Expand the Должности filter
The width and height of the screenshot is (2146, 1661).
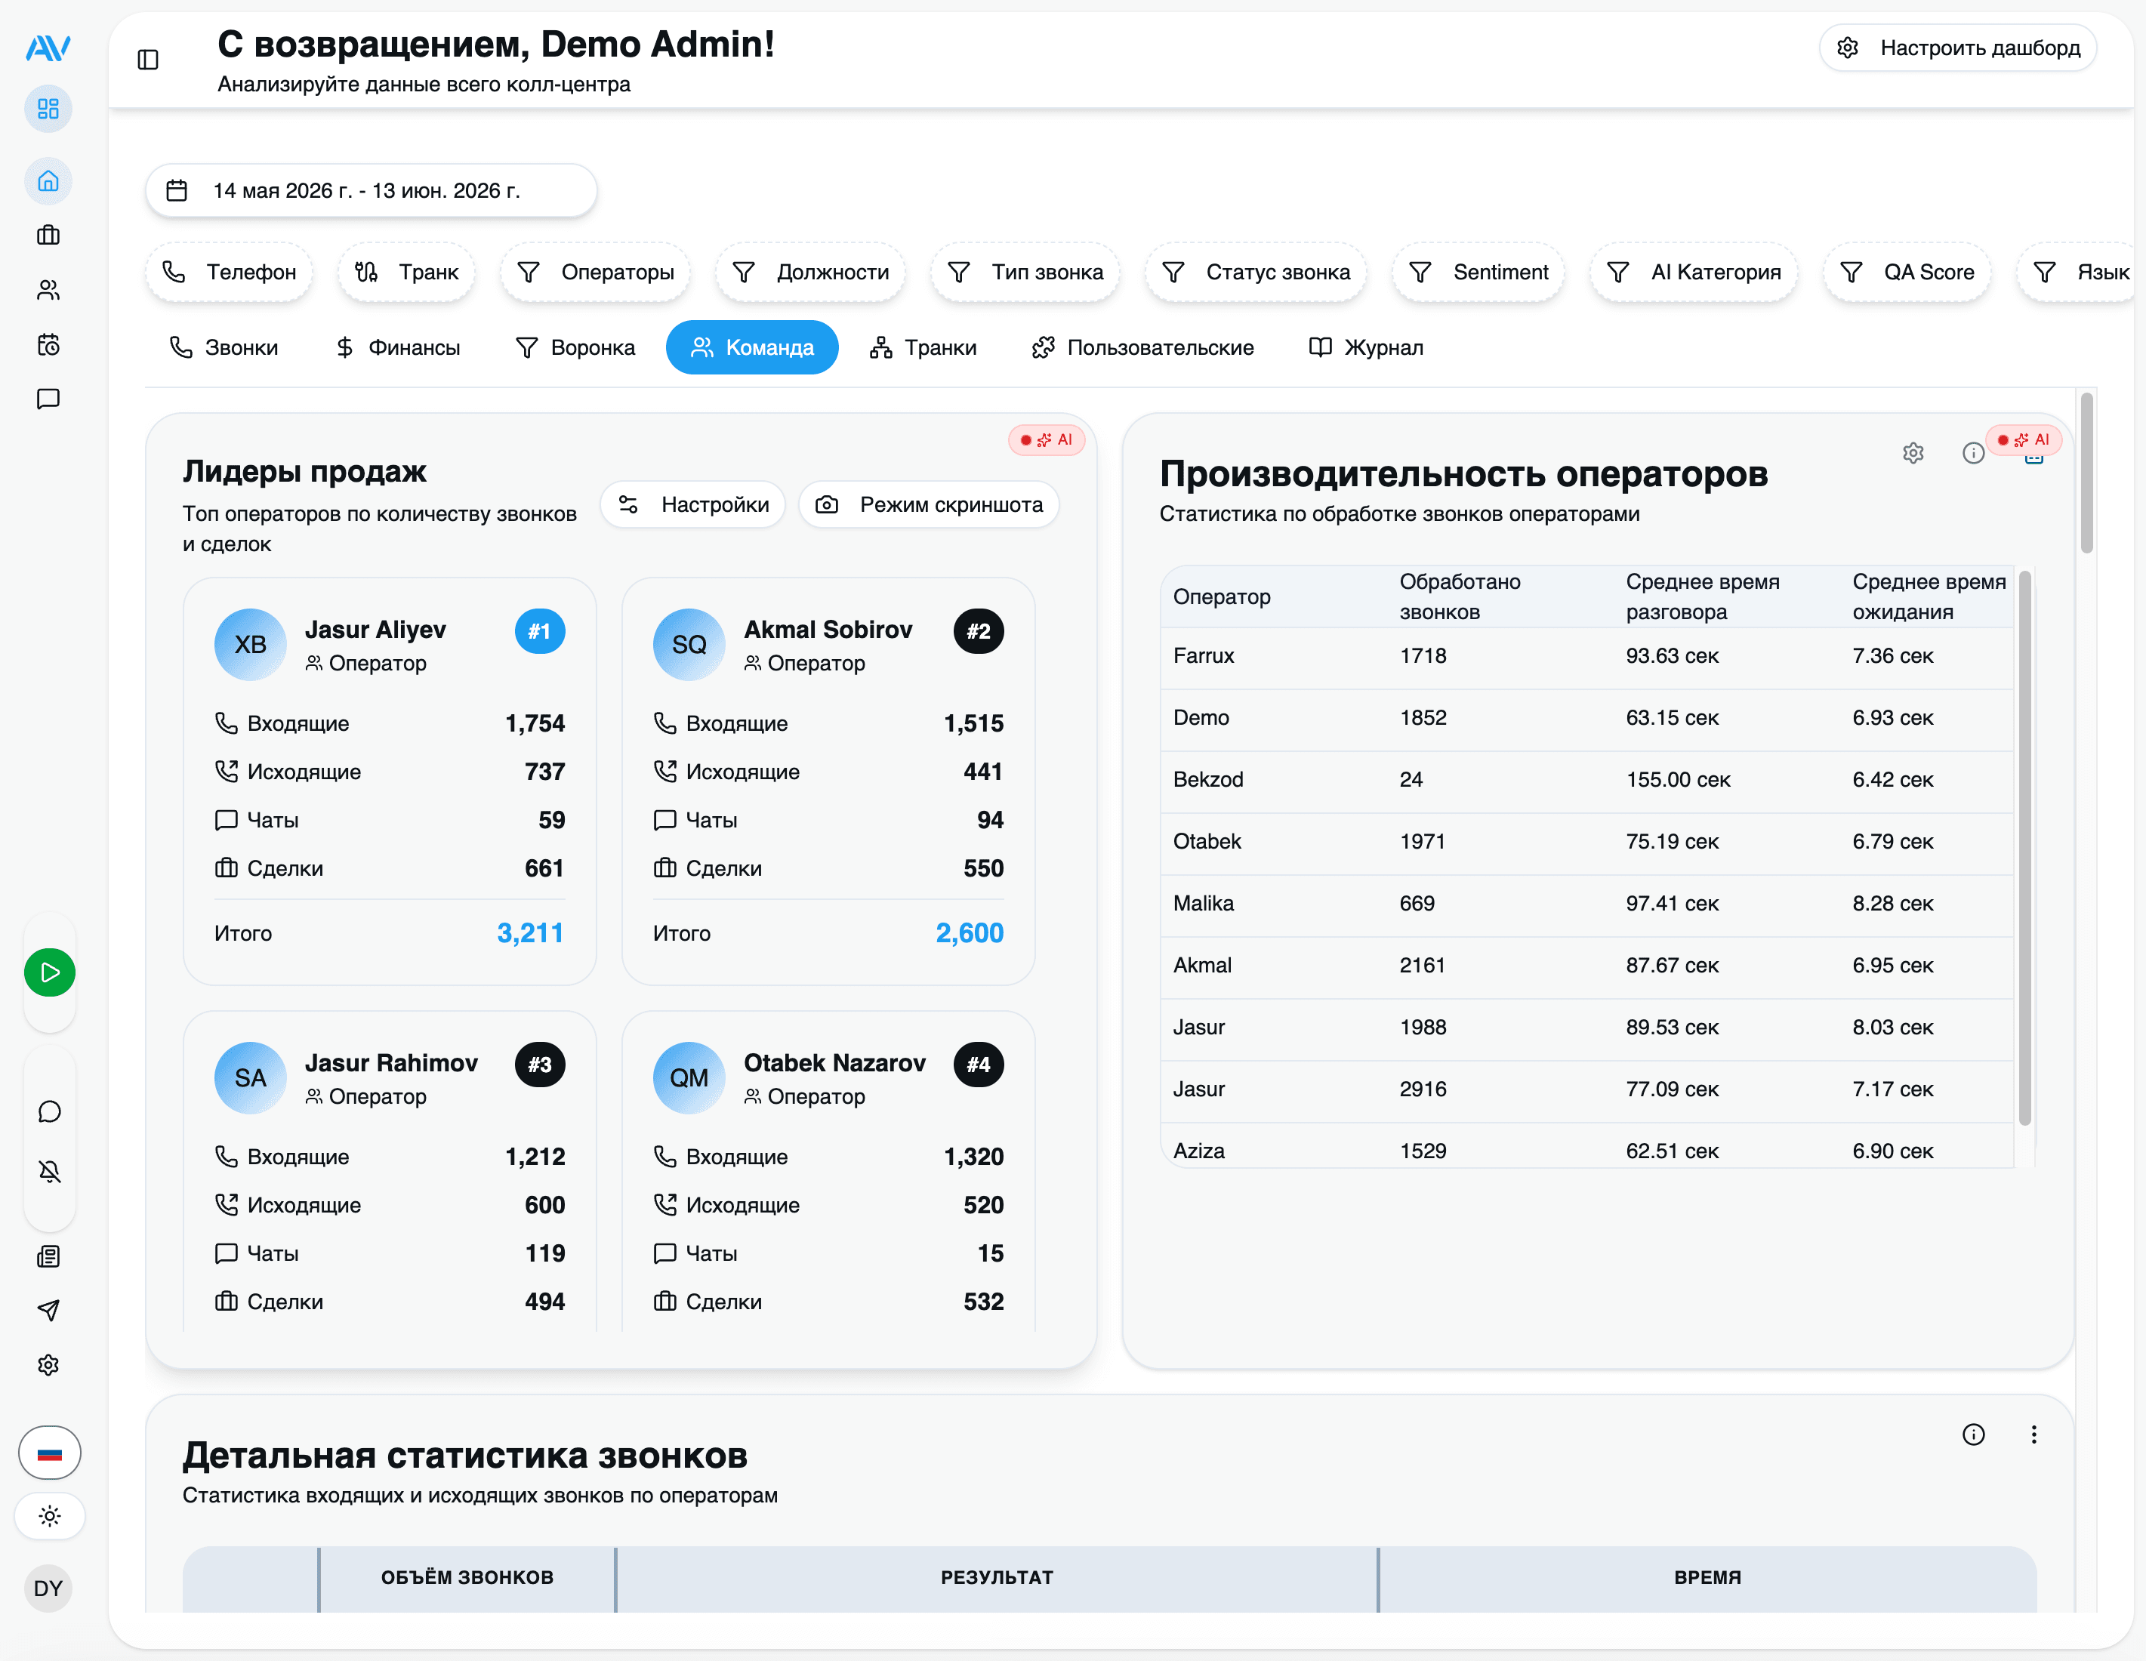[x=811, y=272]
